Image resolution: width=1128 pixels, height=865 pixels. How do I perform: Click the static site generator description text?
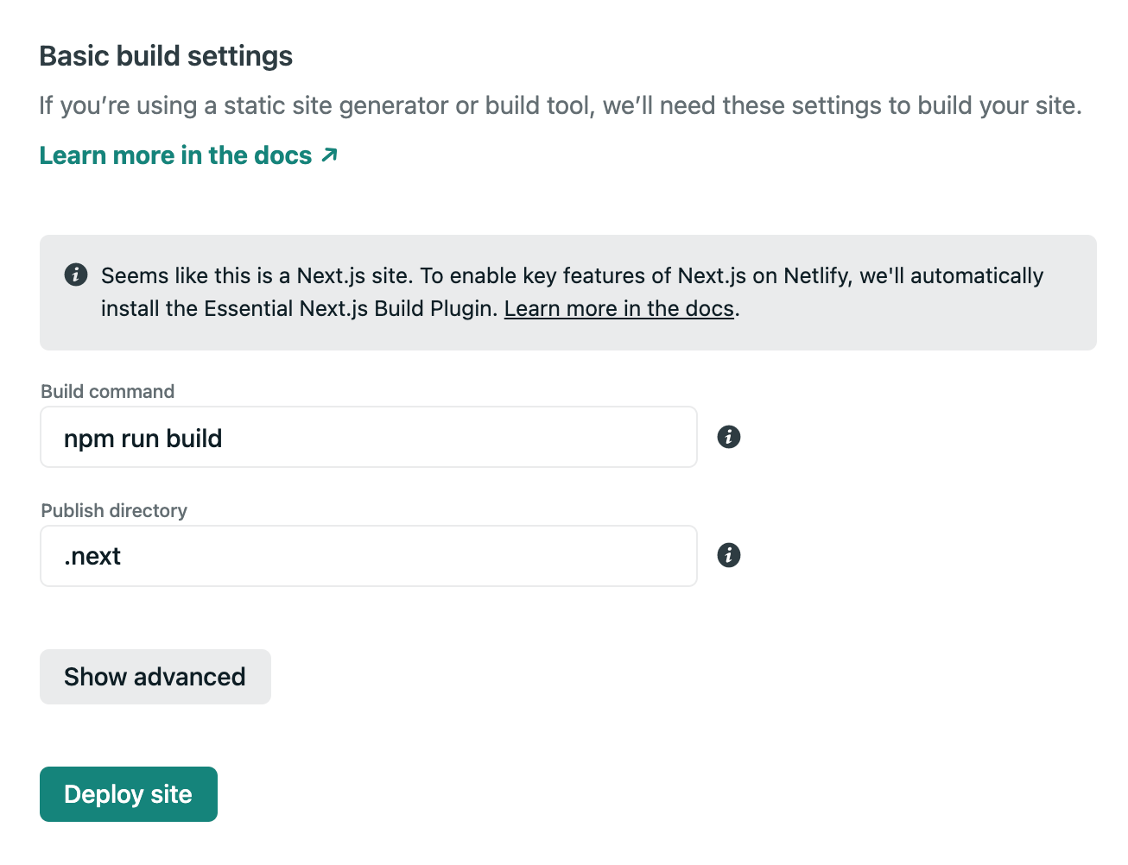pyautogui.click(x=560, y=106)
